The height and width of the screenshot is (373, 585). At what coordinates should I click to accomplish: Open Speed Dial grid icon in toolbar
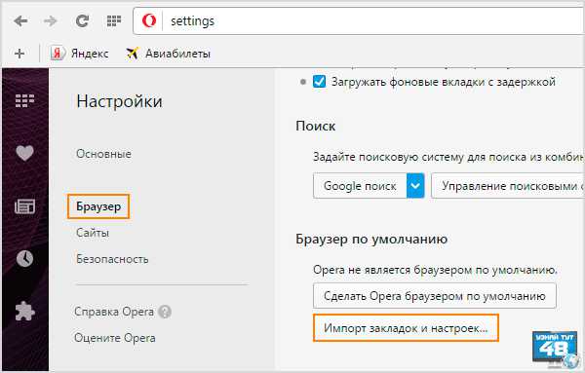pos(114,20)
